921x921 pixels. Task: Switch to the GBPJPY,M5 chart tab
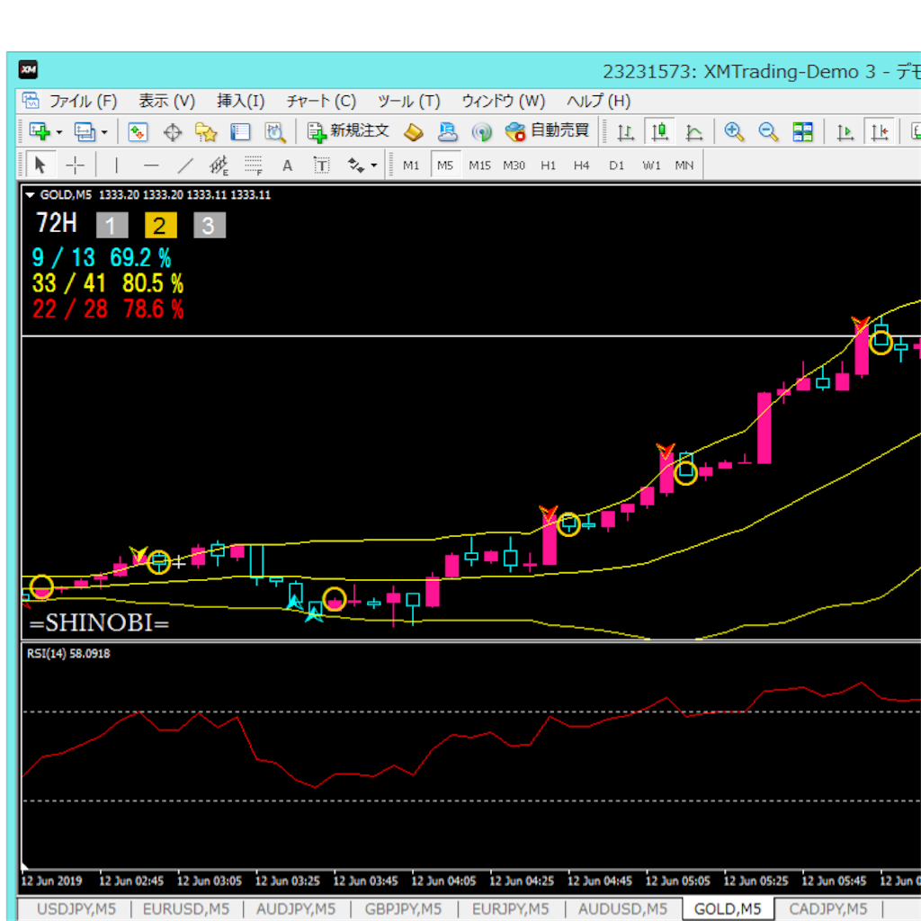pyautogui.click(x=403, y=908)
